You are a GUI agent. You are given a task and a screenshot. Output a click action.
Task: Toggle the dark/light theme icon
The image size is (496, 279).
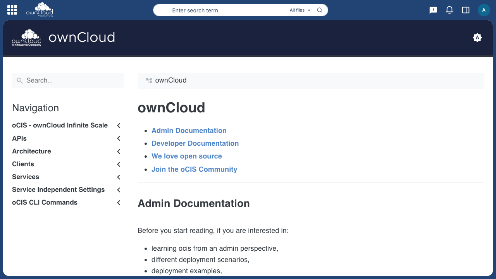pos(477,38)
